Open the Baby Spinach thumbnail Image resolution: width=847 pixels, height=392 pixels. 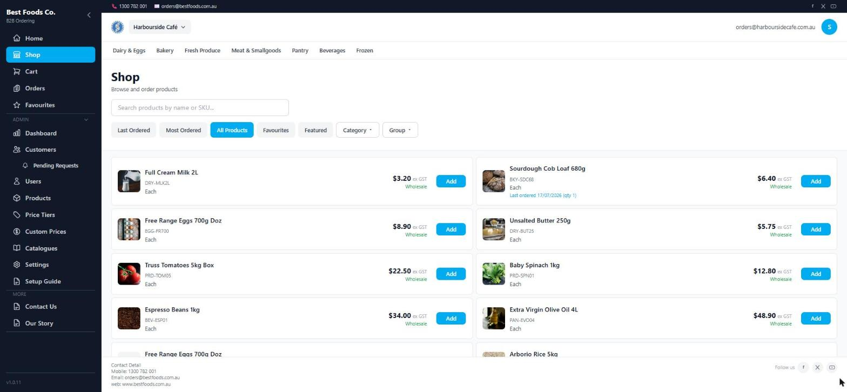click(494, 274)
